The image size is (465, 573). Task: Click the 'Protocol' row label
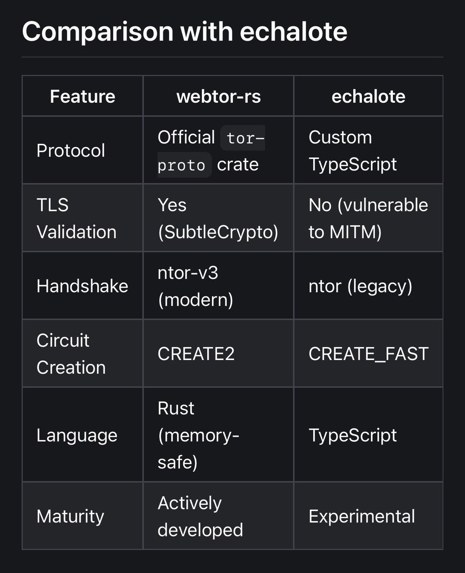71,150
